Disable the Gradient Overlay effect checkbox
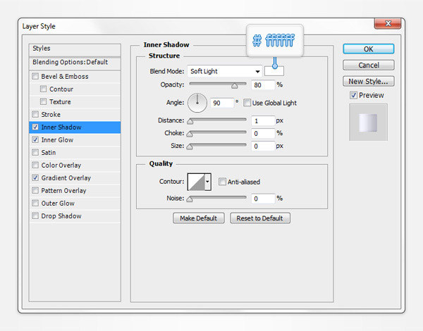Viewport: 423px width, 331px height. click(35, 178)
